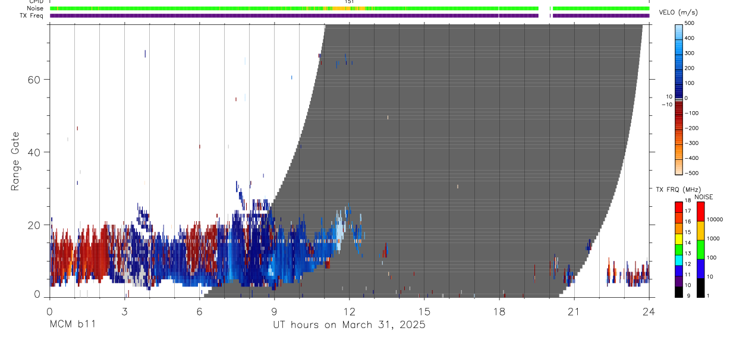Click the green swatch in NOISE legend

701,249
